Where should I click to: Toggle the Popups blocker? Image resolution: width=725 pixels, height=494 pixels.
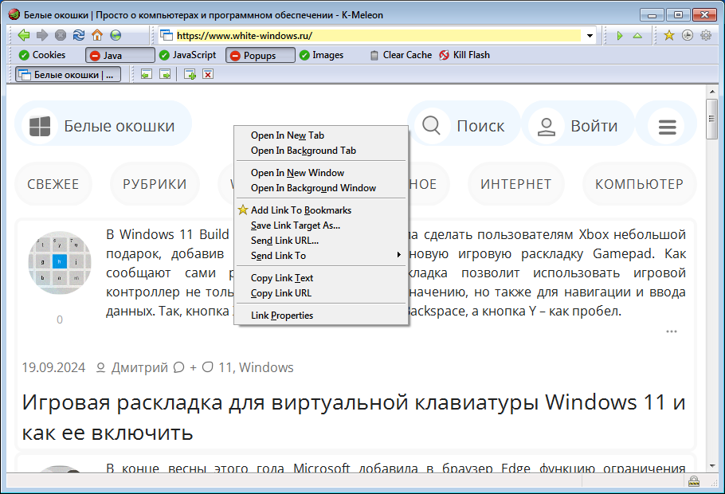pyautogui.click(x=261, y=56)
